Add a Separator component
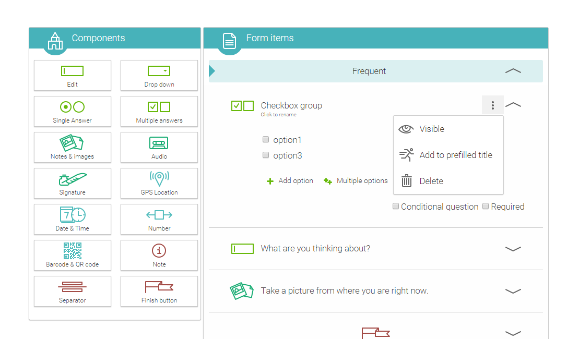579x339 pixels. click(x=73, y=291)
